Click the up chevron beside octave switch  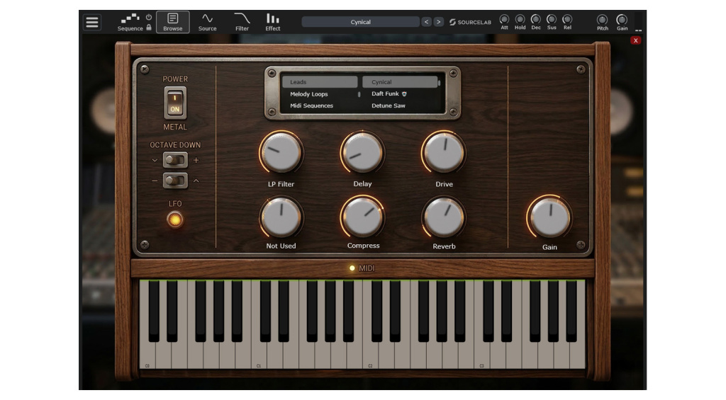196,181
